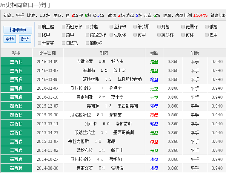This screenshot has height=173, width=226.
Task: Select the 世青赛 checkbox
Action: click(39, 43)
